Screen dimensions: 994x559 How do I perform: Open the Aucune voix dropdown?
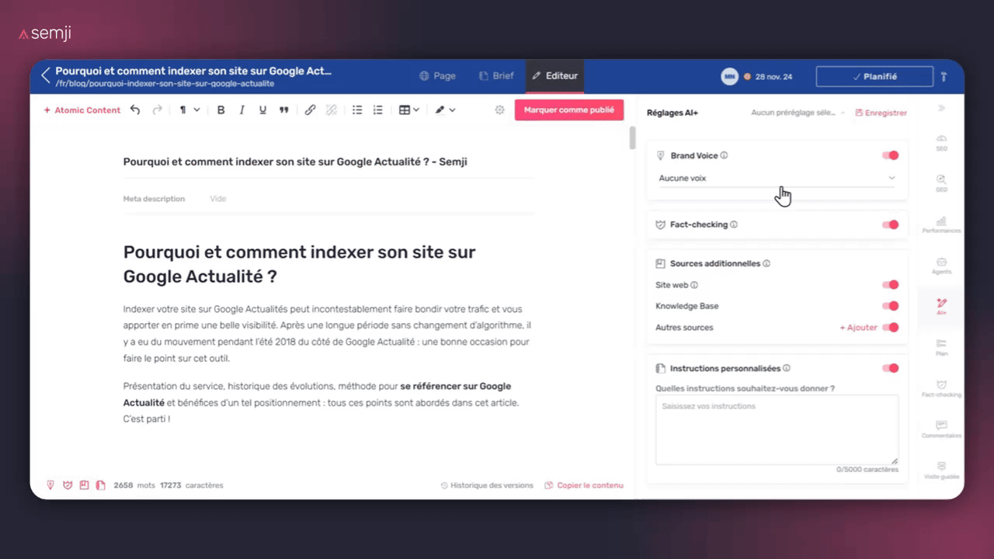[777, 178]
